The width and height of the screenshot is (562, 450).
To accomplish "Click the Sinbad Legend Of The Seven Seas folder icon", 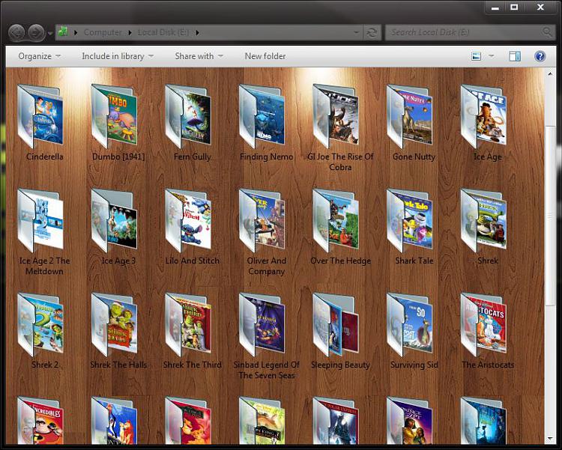I will tap(262, 325).
